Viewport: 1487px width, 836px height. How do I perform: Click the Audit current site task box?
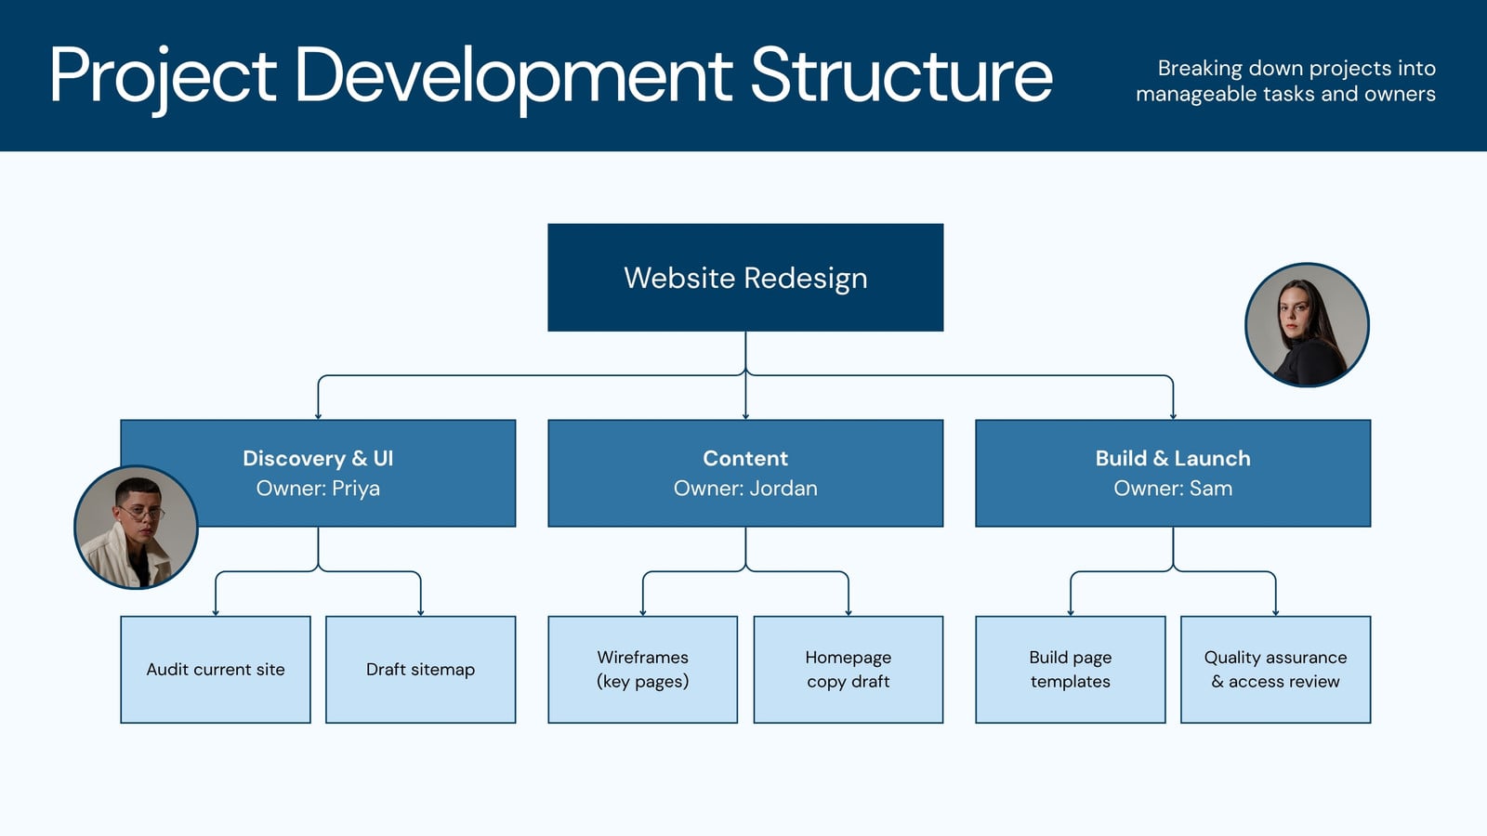tap(216, 670)
